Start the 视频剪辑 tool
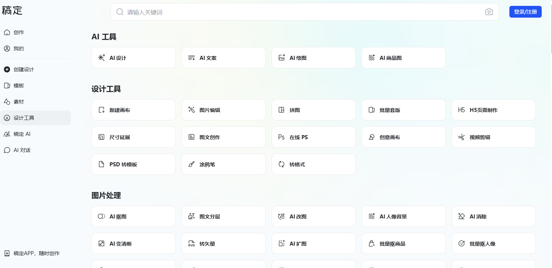The height and width of the screenshot is (268, 552). [493, 137]
